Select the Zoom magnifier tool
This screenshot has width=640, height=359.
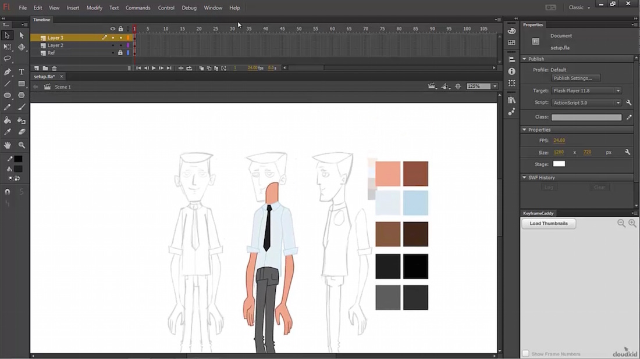tap(22, 145)
